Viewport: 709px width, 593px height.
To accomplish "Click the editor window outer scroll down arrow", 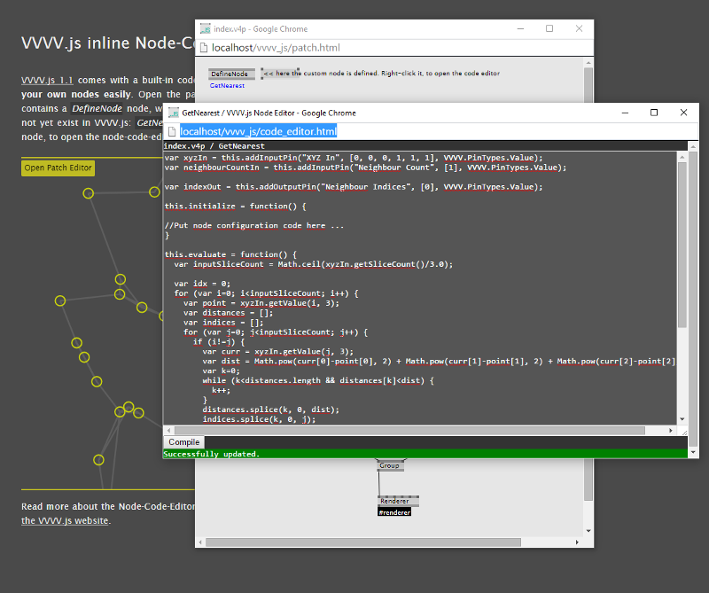I will (x=693, y=452).
